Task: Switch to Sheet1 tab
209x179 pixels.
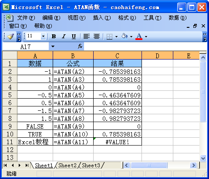Action: coord(44,165)
